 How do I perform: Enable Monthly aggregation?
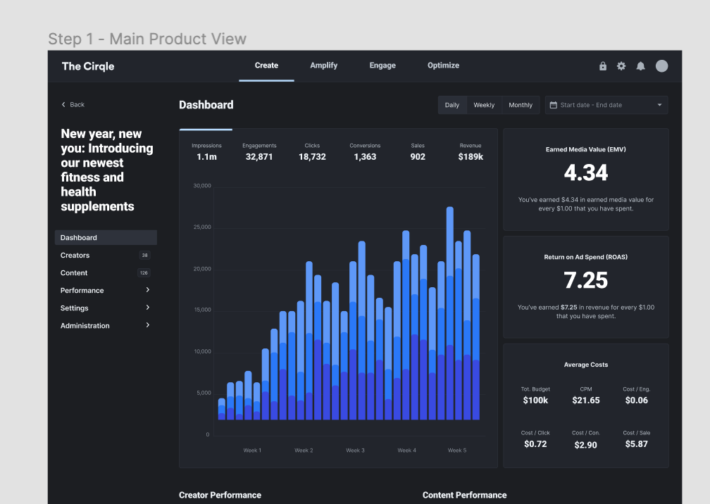point(521,104)
